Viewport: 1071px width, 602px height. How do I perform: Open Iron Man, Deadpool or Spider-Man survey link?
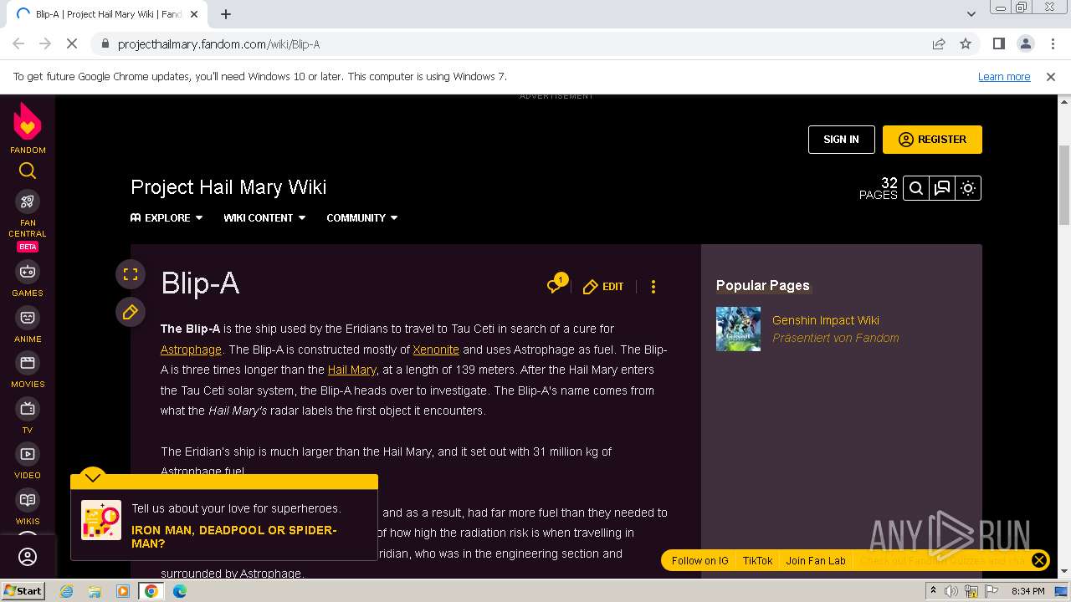tap(234, 537)
